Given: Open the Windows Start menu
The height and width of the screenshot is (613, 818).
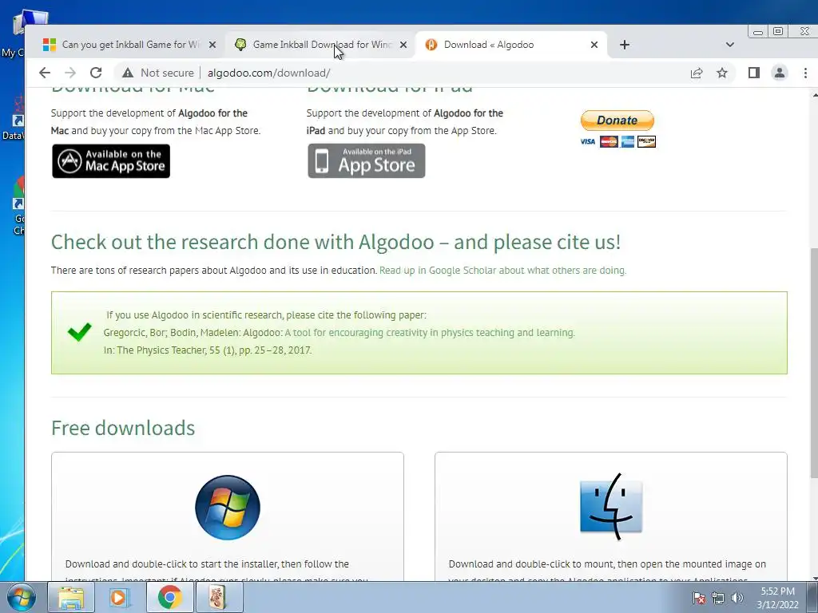Looking at the screenshot, I should point(22,597).
